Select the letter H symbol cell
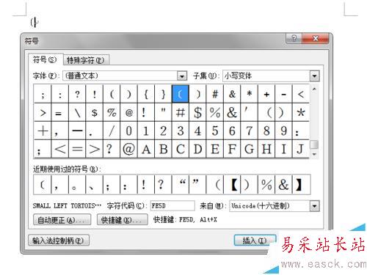Image resolution: width=367 pixels, height=275 pixels. (x=266, y=149)
